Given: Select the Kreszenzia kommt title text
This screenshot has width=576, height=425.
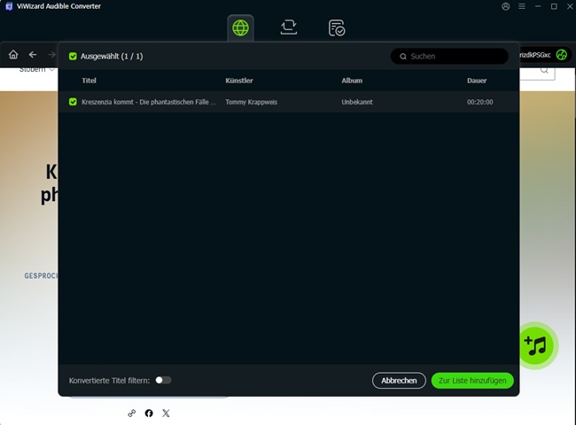Looking at the screenshot, I should click(149, 102).
